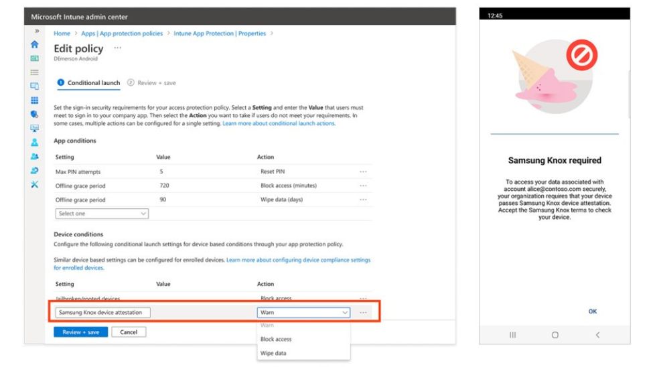Open ellipsis menu for Max PIN attempts row

pyautogui.click(x=363, y=171)
